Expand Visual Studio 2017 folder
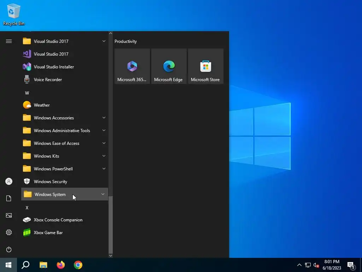362x272 pixels. (65, 41)
